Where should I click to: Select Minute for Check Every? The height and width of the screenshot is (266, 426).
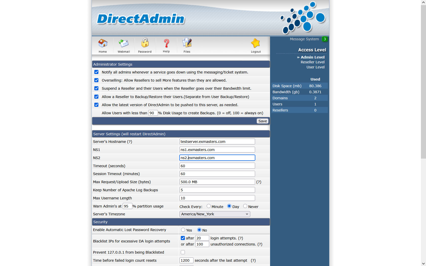[x=209, y=206]
